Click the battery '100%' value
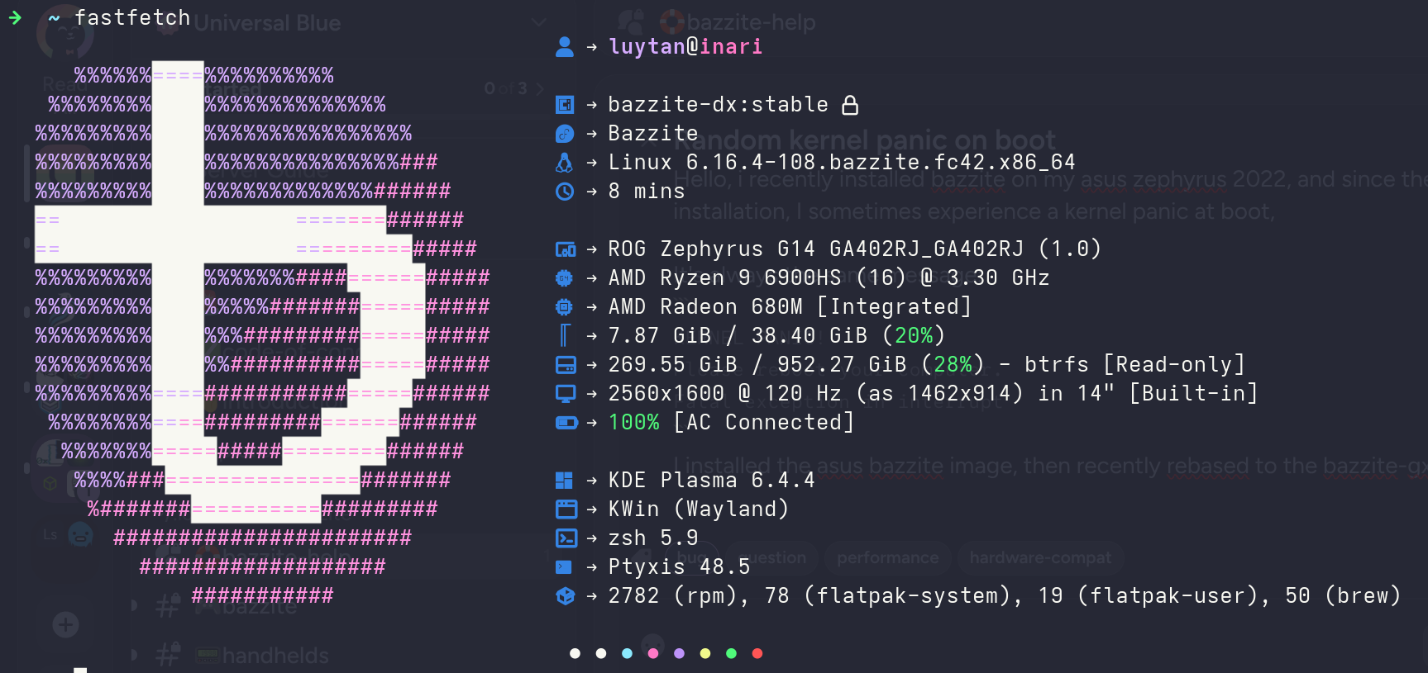1428x673 pixels. 634,423
